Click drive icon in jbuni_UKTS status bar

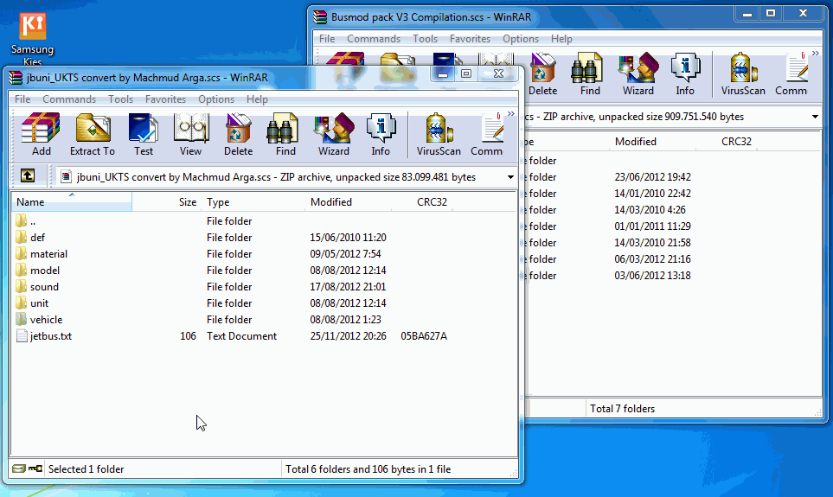(19, 468)
